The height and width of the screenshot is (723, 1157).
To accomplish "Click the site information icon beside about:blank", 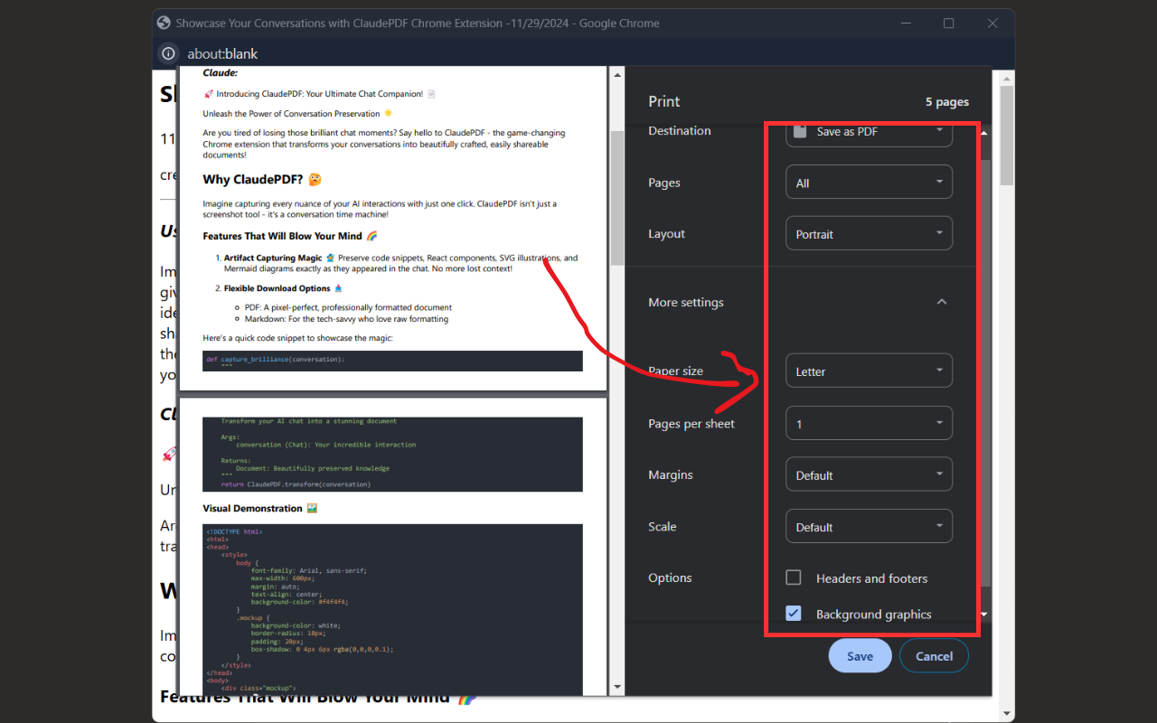I will coord(168,53).
